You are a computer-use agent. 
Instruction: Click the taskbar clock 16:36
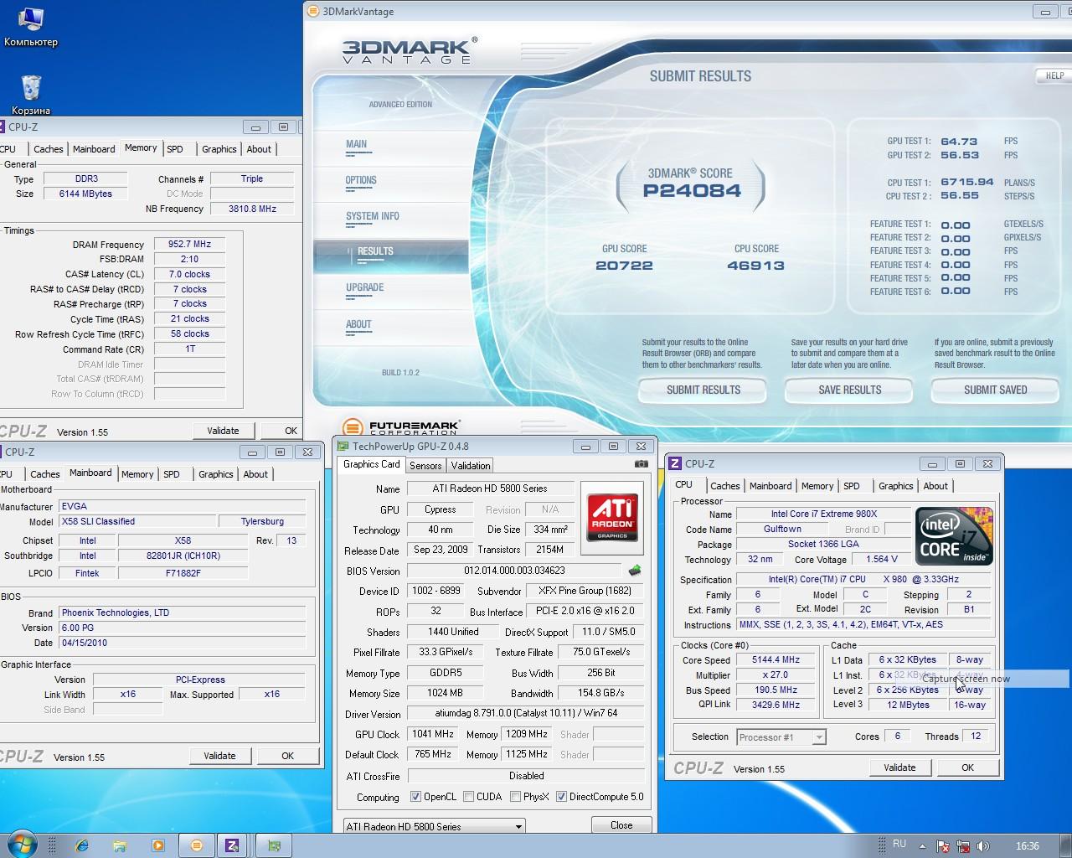[1027, 845]
